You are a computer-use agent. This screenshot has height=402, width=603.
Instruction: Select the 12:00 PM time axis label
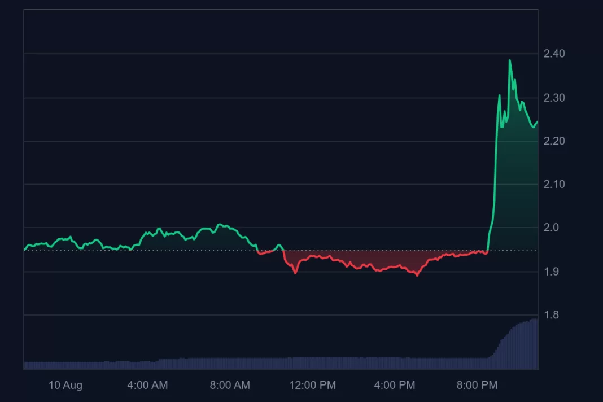(x=312, y=386)
